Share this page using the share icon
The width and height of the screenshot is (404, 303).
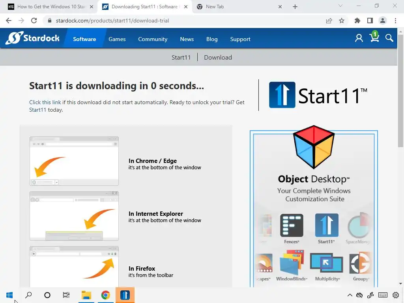pos(329,21)
